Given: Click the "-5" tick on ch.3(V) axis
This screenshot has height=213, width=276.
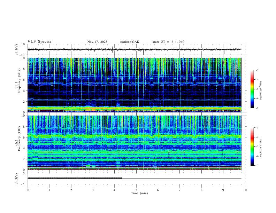Looking at the screenshot, I should pos(23,184).
